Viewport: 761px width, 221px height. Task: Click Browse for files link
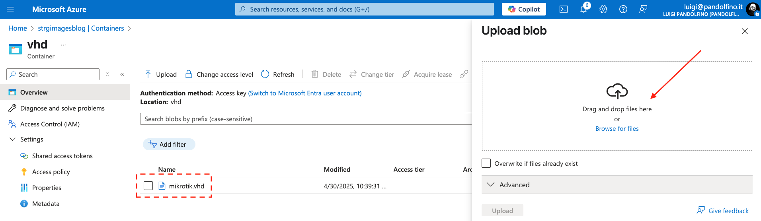tap(617, 129)
